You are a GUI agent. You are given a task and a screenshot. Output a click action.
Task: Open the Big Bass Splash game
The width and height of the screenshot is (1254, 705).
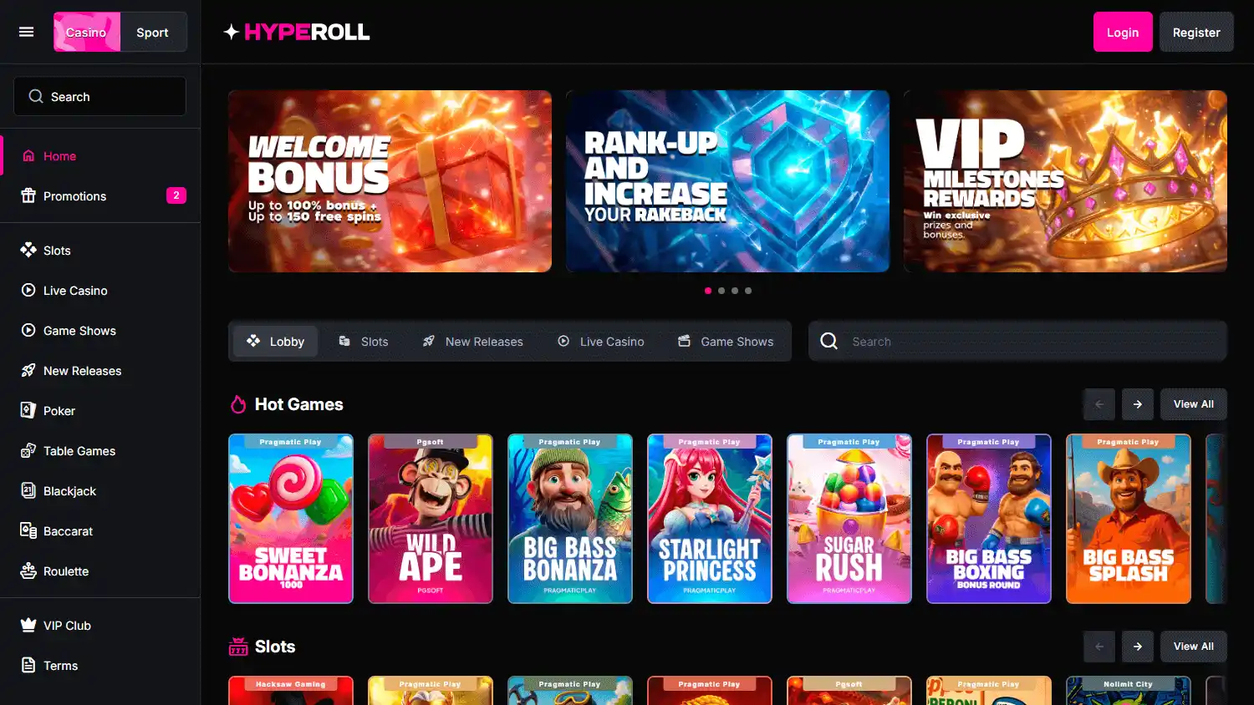pyautogui.click(x=1129, y=519)
